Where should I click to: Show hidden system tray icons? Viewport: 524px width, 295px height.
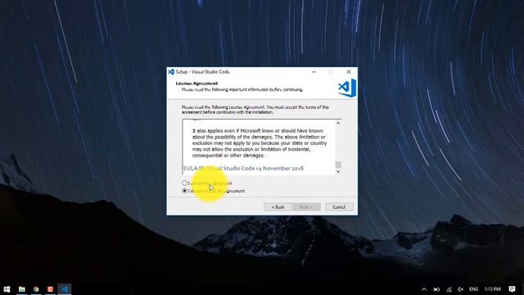424,289
